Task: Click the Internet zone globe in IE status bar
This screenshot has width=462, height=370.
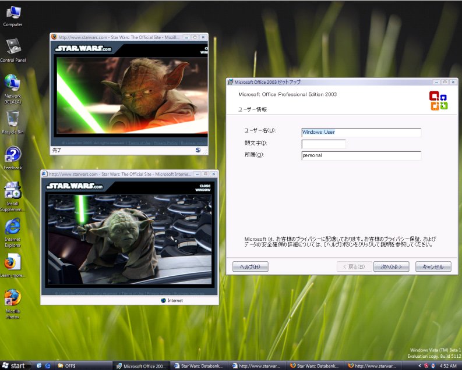Action: (164, 300)
